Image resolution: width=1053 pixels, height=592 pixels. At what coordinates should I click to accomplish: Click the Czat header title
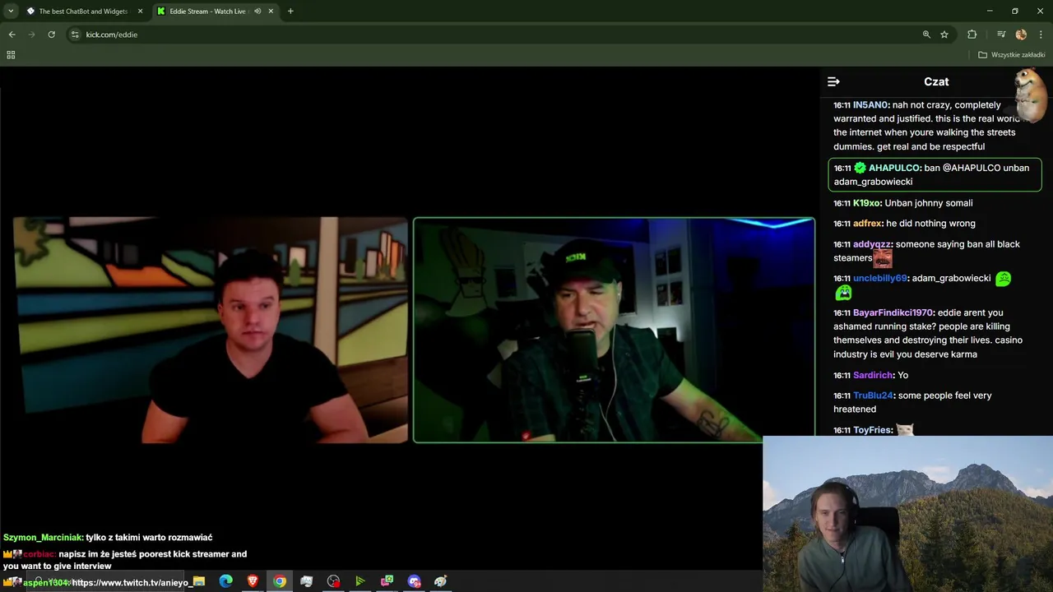[936, 81]
